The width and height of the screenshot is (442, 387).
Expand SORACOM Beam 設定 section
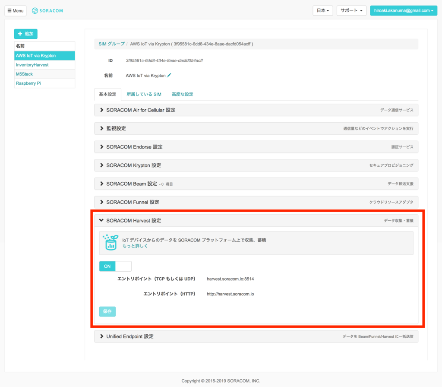pos(256,184)
